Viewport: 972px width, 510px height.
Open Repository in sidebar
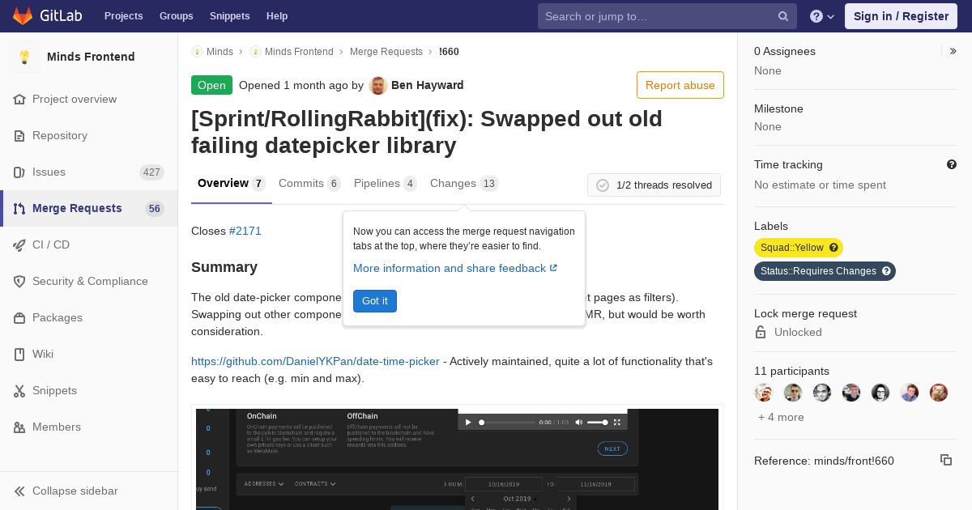(x=89, y=135)
